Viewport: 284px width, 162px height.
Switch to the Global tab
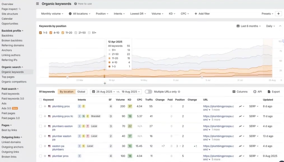[x=82, y=92]
